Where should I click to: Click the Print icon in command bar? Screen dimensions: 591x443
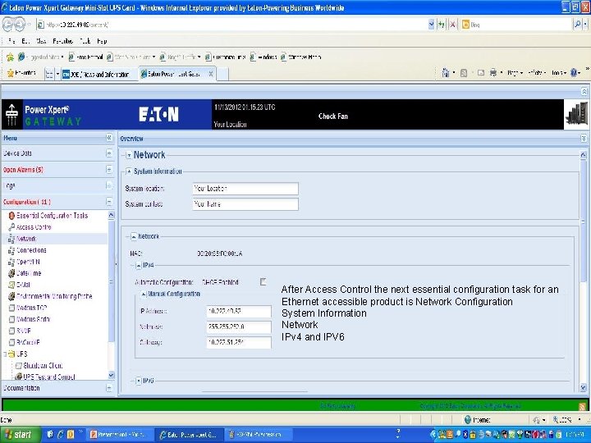coord(493,73)
